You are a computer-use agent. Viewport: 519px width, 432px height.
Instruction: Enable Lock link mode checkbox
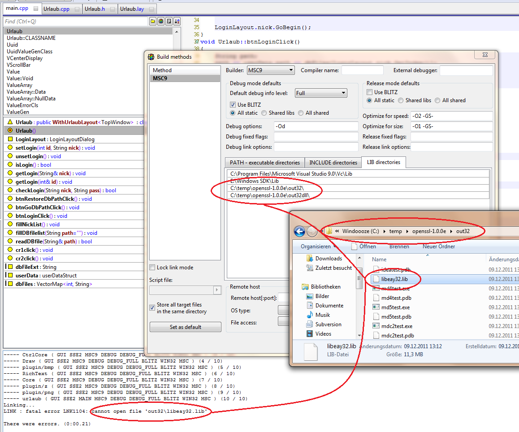(x=152, y=268)
